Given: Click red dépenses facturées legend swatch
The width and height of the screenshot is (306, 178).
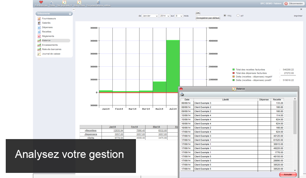Looking at the screenshot, I should [233, 73].
